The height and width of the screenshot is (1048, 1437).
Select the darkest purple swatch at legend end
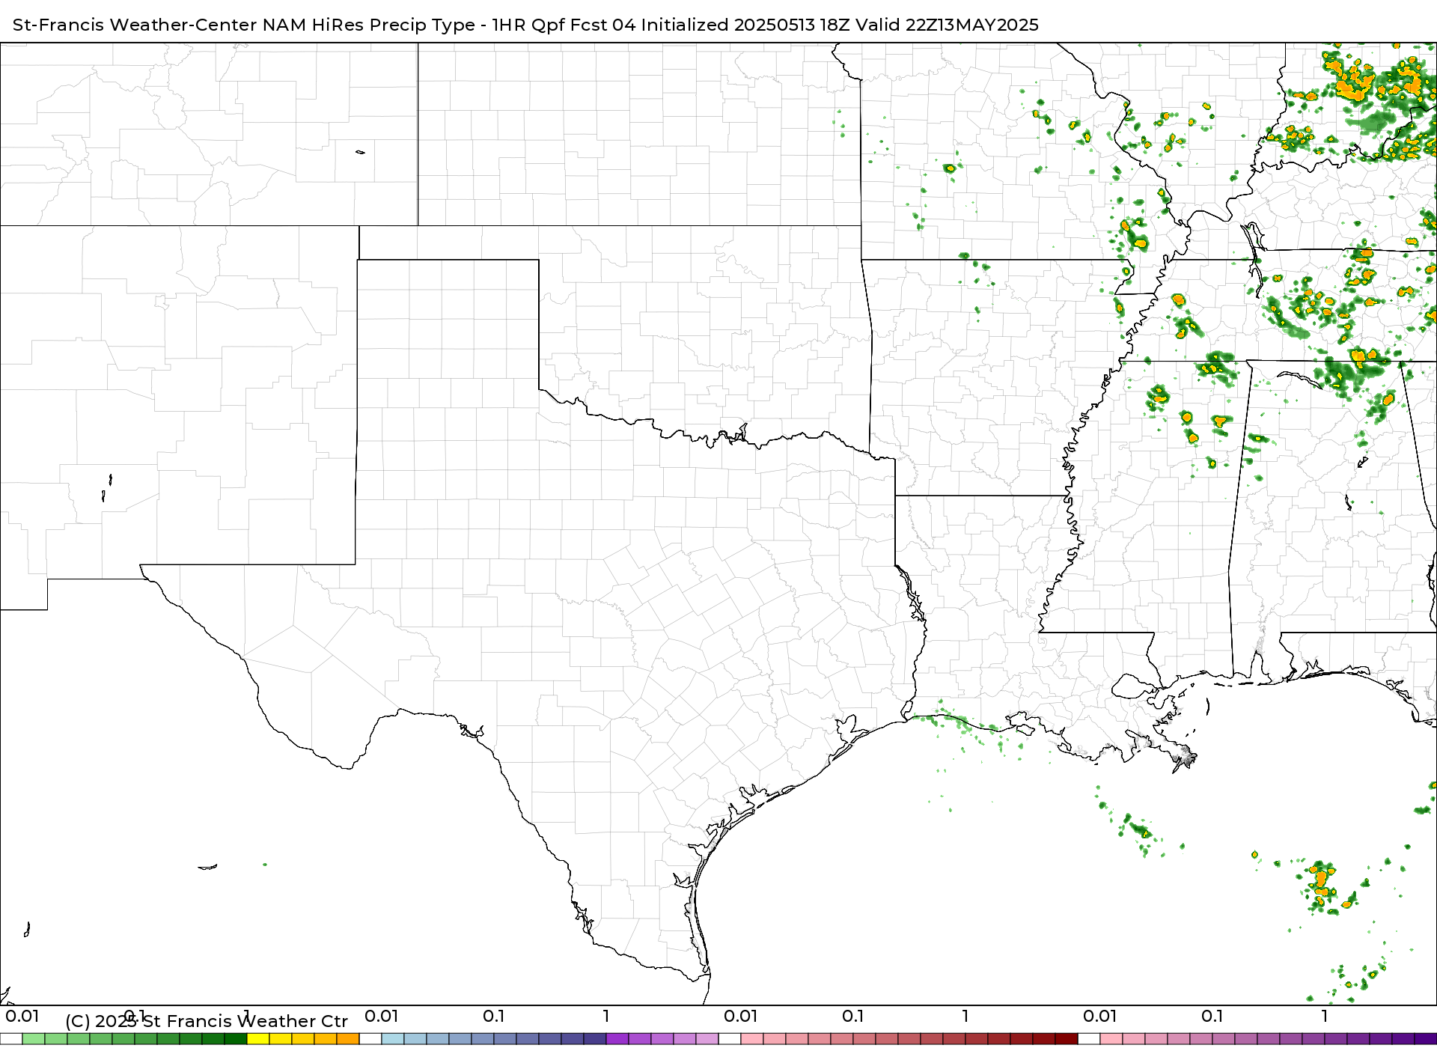click(1426, 1039)
